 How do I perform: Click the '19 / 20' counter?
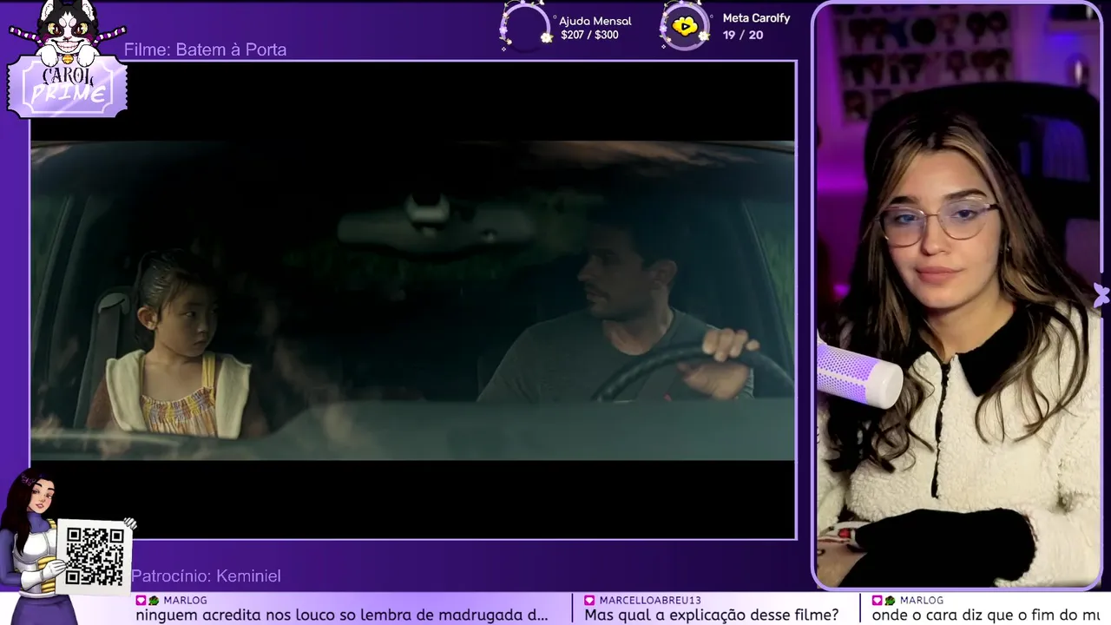743,35
